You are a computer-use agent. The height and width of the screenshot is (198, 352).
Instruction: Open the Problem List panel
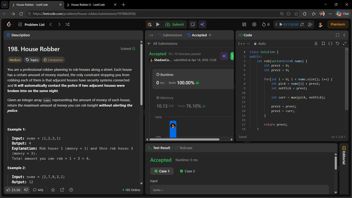click(31, 24)
